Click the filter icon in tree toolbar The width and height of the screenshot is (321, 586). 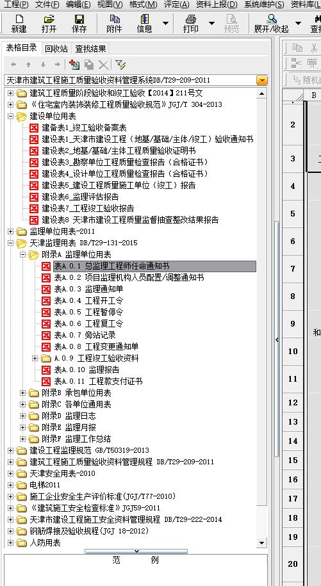[120, 65]
